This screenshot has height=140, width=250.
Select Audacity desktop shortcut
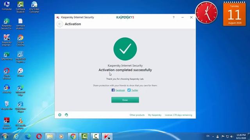click(x=7, y=89)
